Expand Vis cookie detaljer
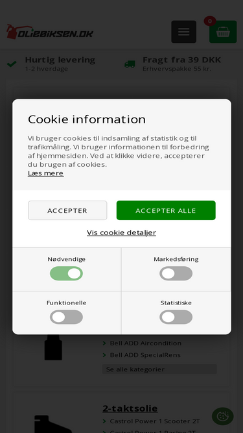Viewport: 243px width, 433px height. [x=122, y=232]
